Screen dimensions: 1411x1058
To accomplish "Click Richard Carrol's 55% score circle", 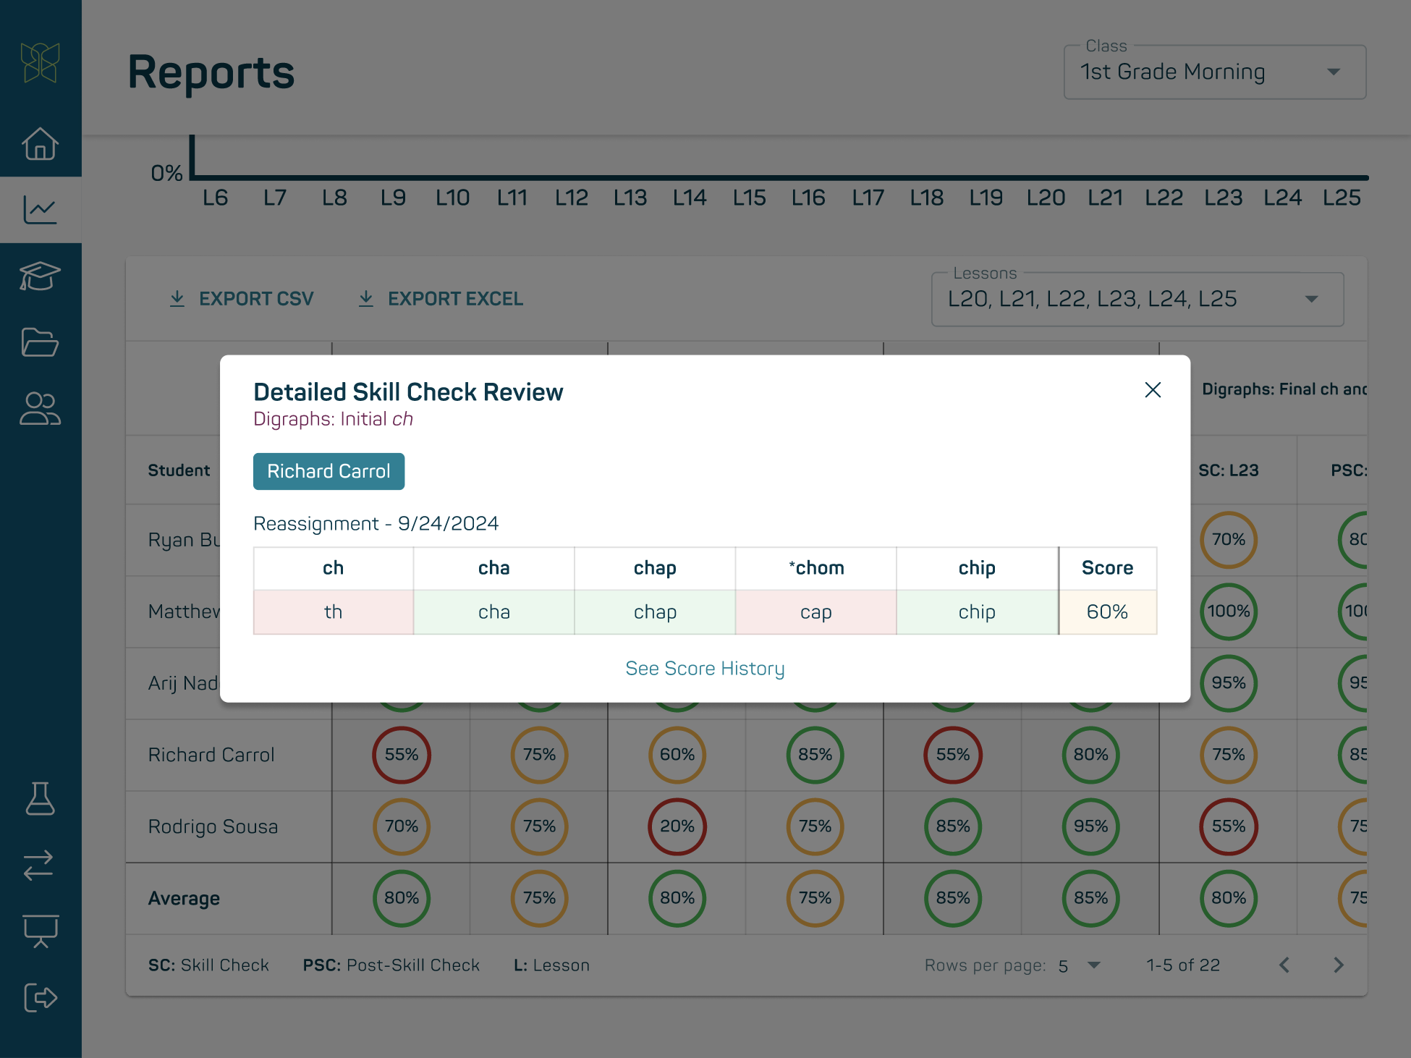I will point(402,755).
